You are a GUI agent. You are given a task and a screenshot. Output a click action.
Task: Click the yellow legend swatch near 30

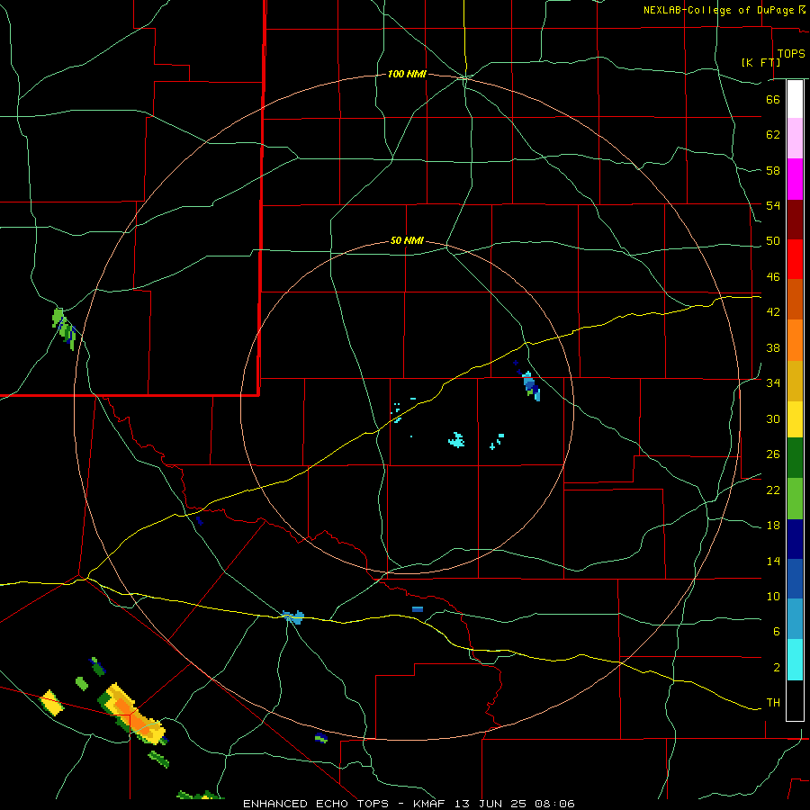[x=795, y=419]
